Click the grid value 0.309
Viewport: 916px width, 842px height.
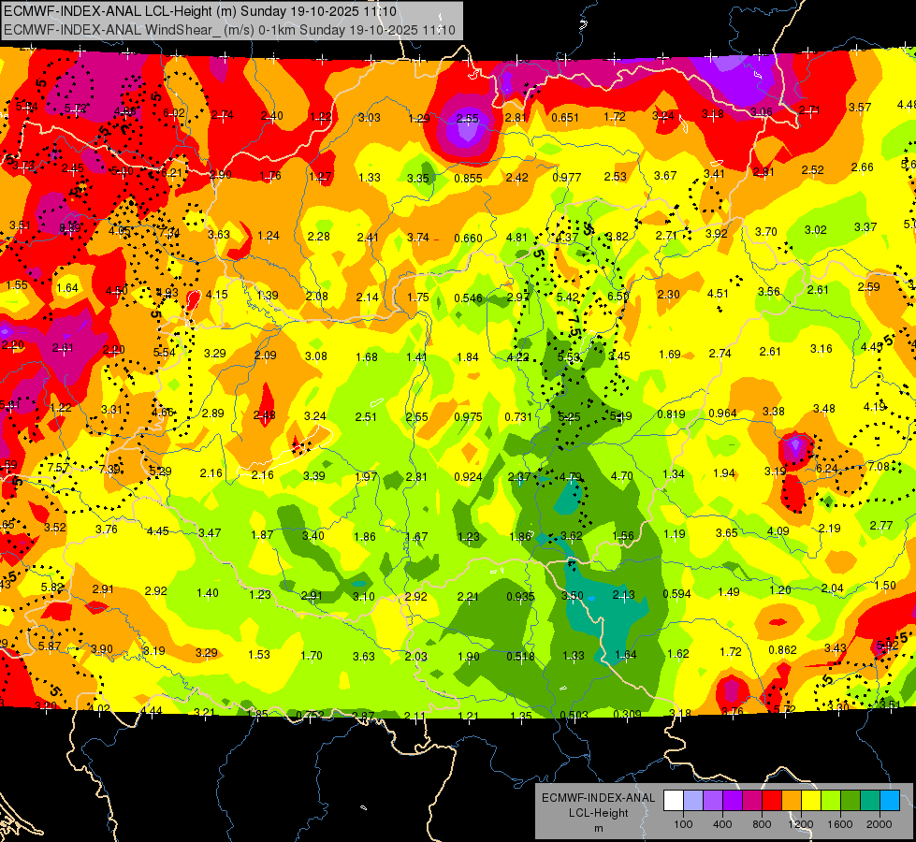628,714
